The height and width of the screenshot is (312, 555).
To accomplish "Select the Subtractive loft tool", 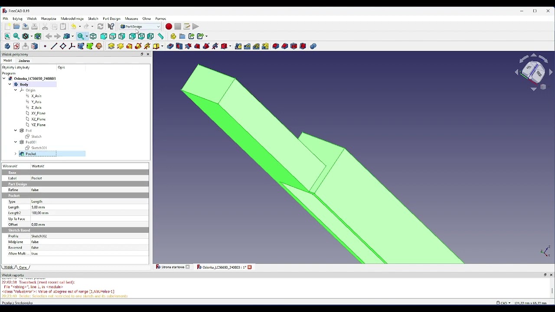I will coord(198,46).
